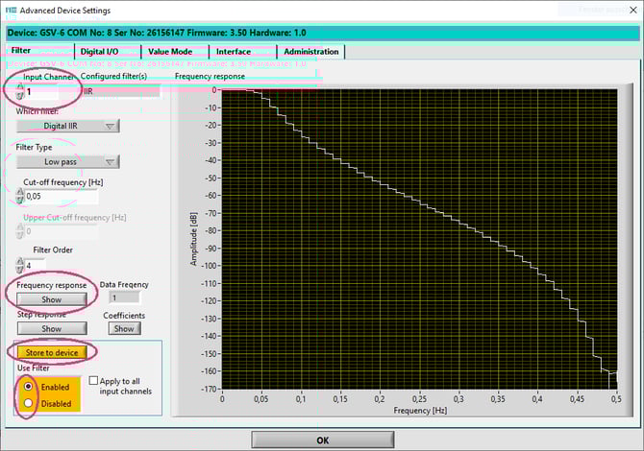The width and height of the screenshot is (644, 451).
Task: Open the Administration tab
Action: (310, 52)
